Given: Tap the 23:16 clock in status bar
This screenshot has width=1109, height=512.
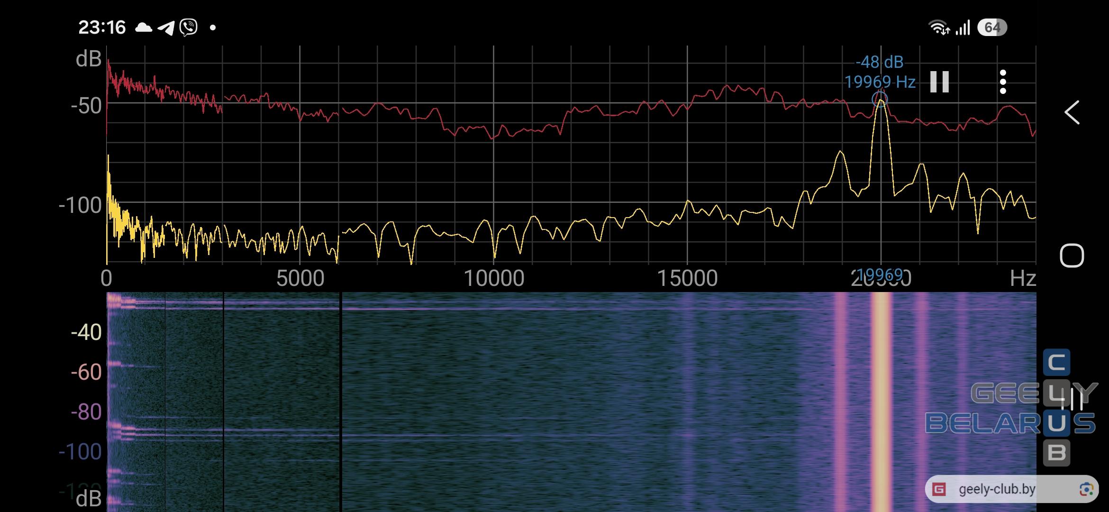Looking at the screenshot, I should click(x=102, y=27).
